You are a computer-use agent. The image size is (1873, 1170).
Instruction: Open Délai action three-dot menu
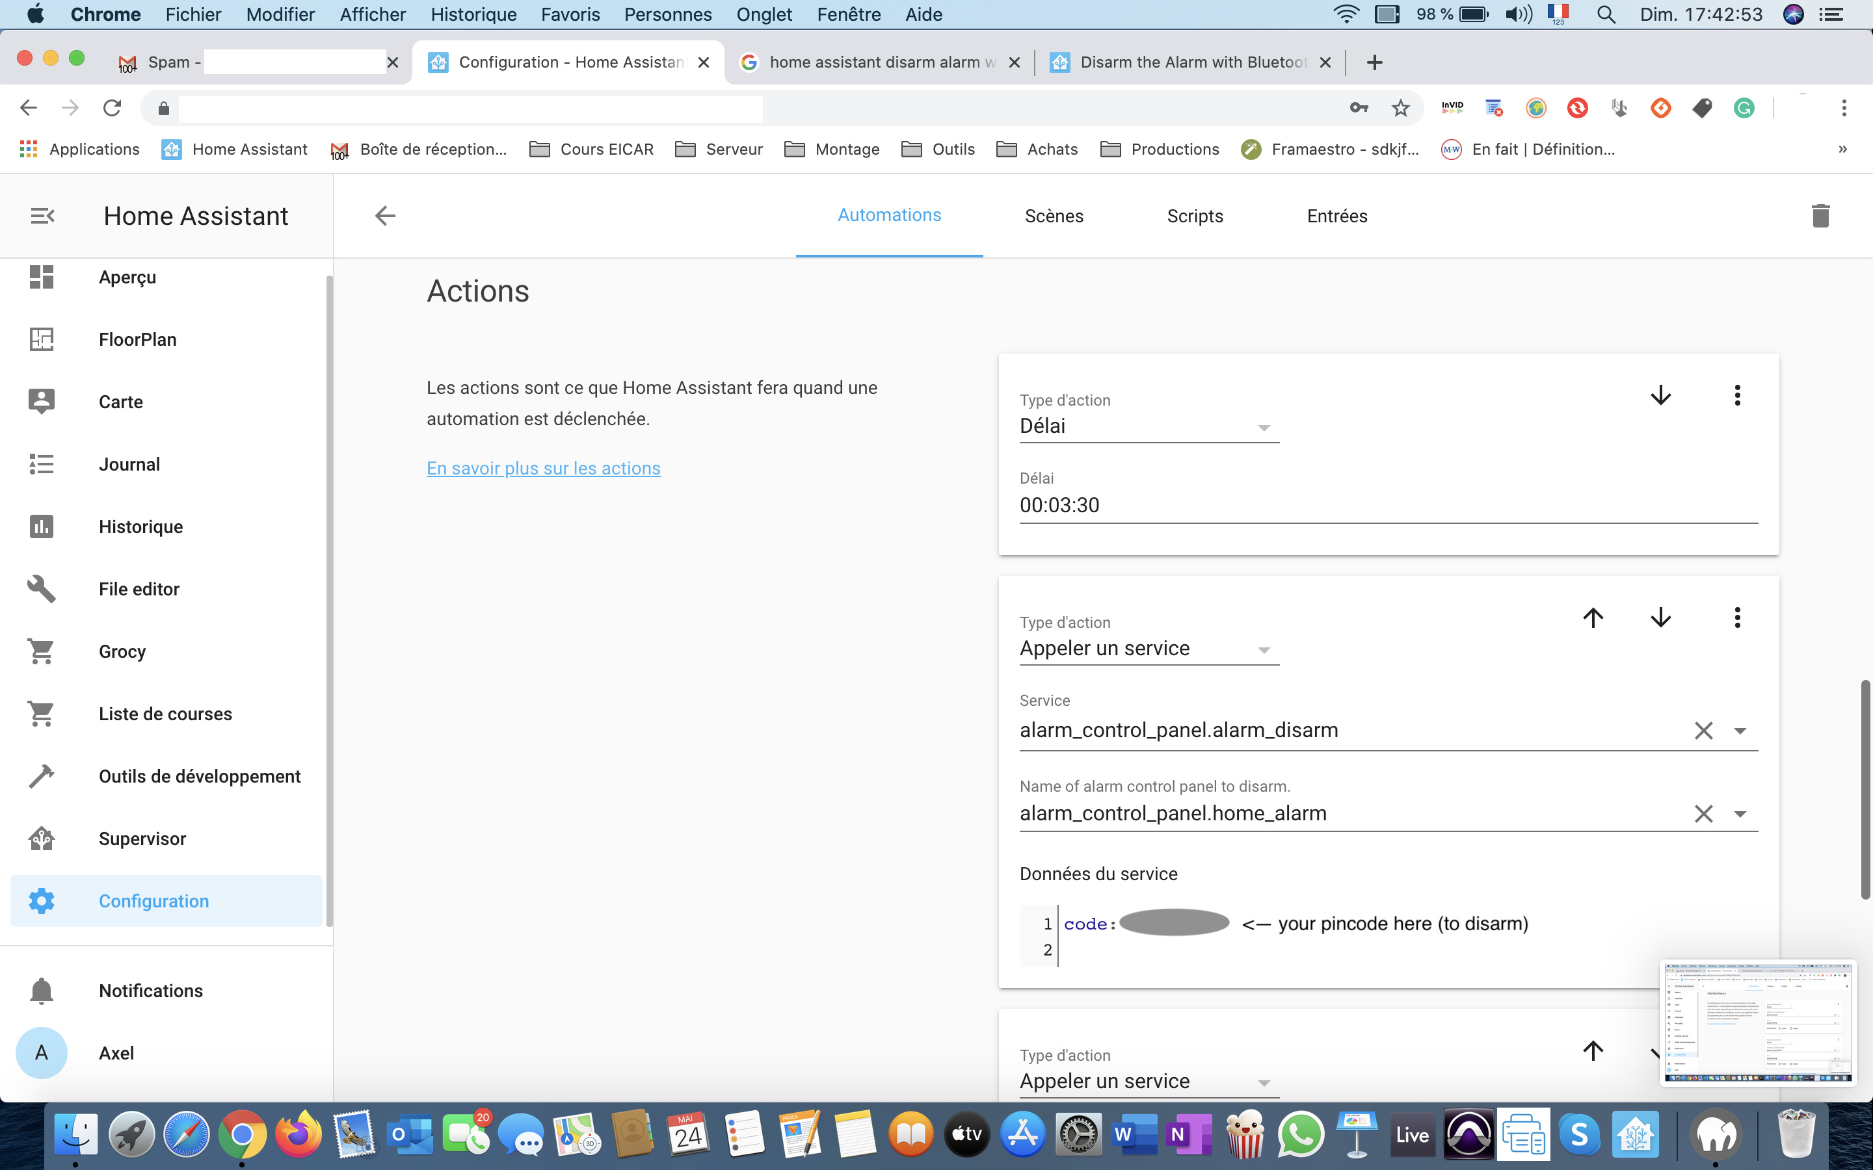[x=1737, y=395]
